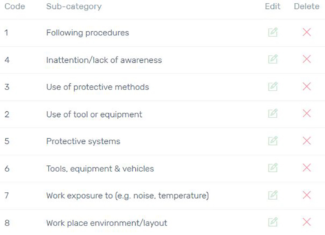Edit Inattention/lack of awareness entry
Image resolution: width=325 pixels, height=235 pixels.
(273, 59)
